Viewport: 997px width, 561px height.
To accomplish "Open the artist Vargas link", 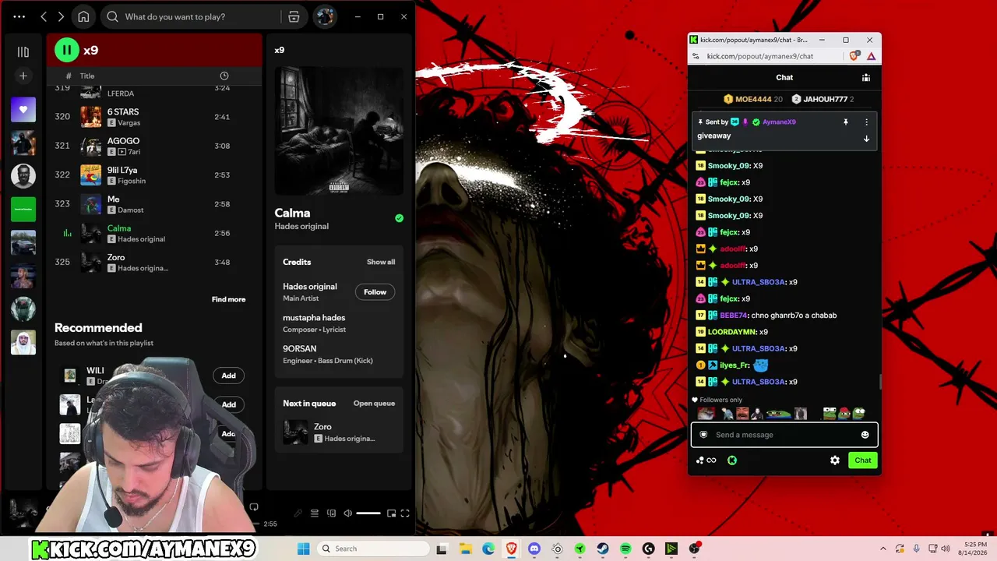I will (129, 123).
